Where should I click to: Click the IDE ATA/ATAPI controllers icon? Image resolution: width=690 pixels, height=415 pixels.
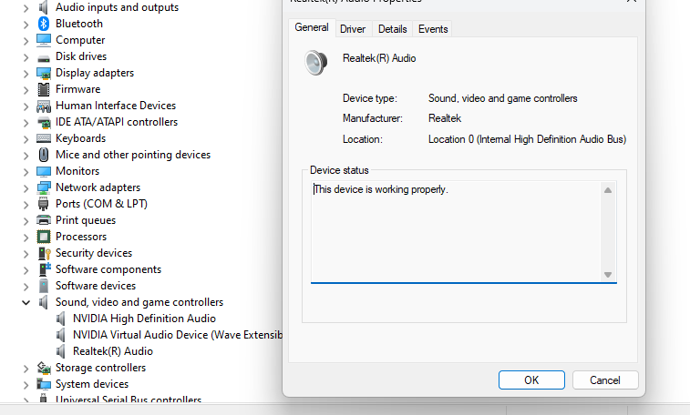tap(44, 123)
